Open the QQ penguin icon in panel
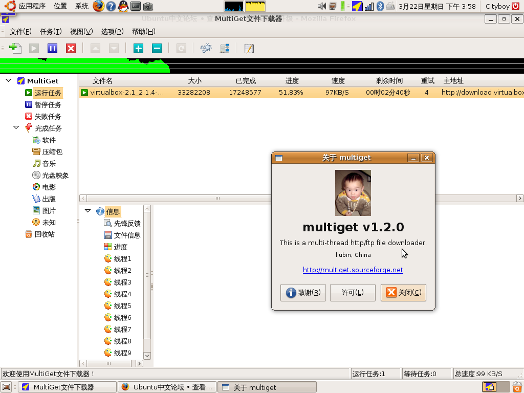The height and width of the screenshot is (393, 524). pos(123,6)
